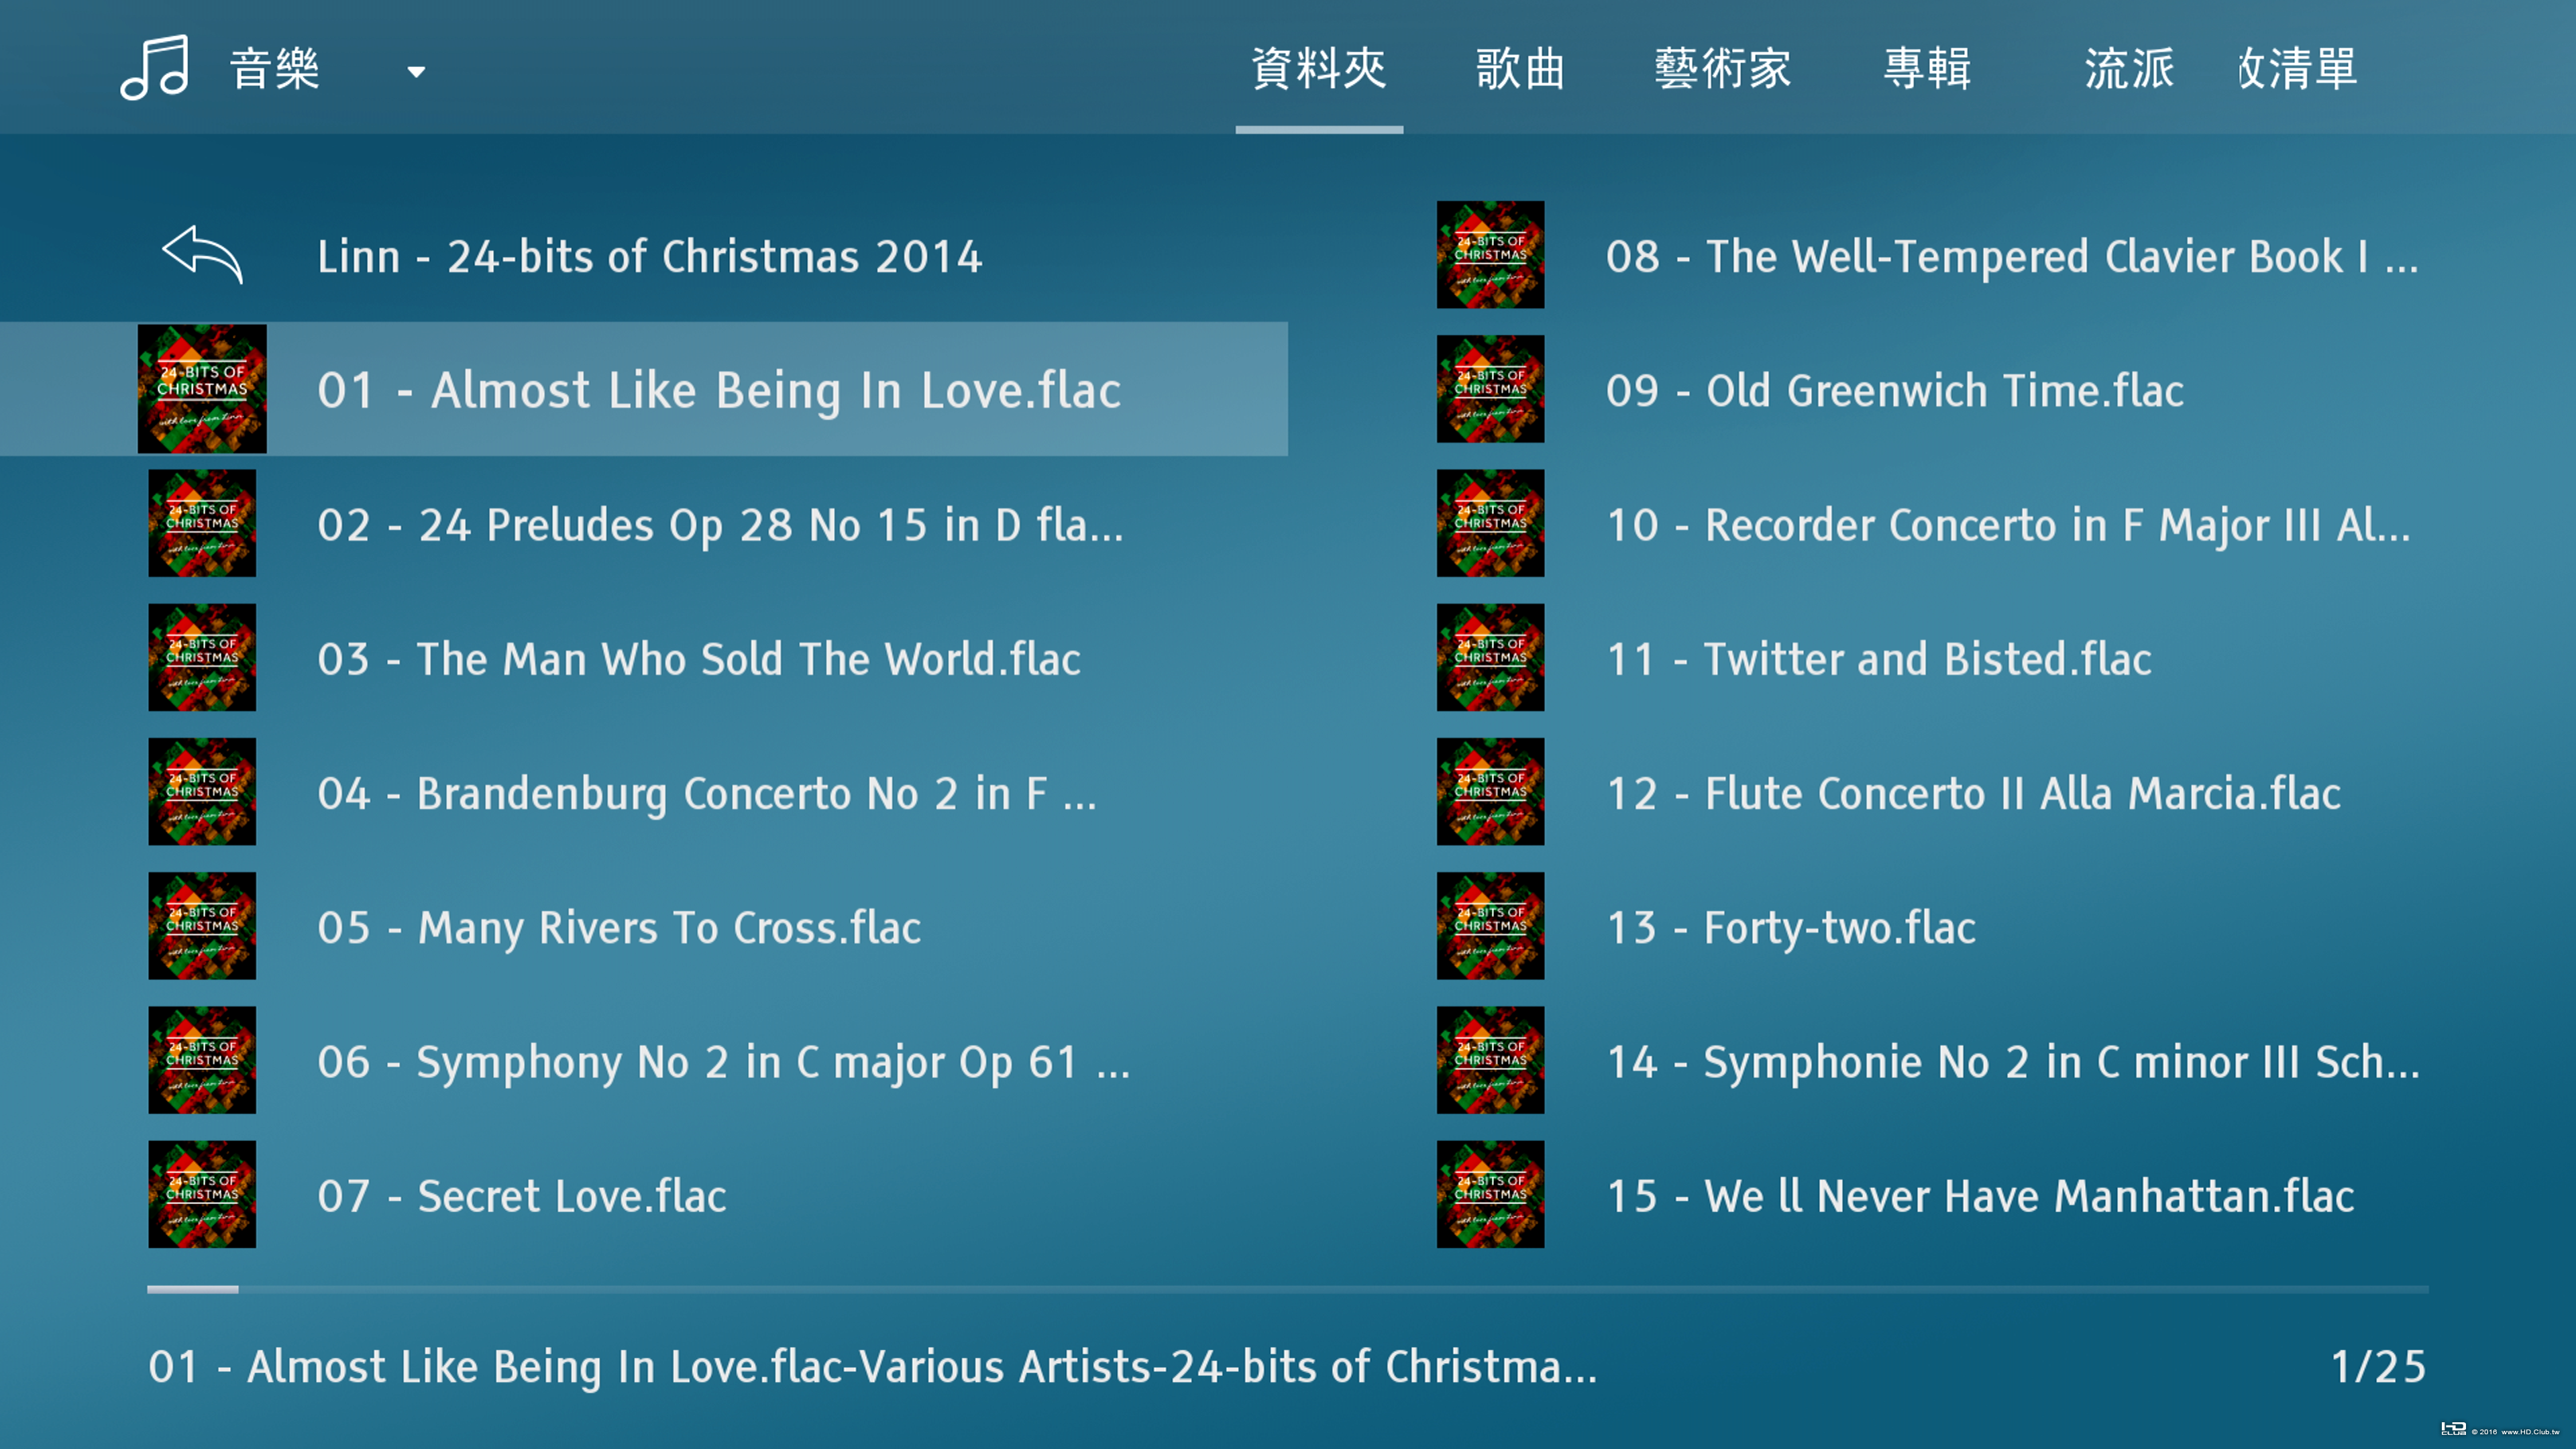Open the 音樂 dropdown arrow
2576x1449 pixels.
point(416,71)
